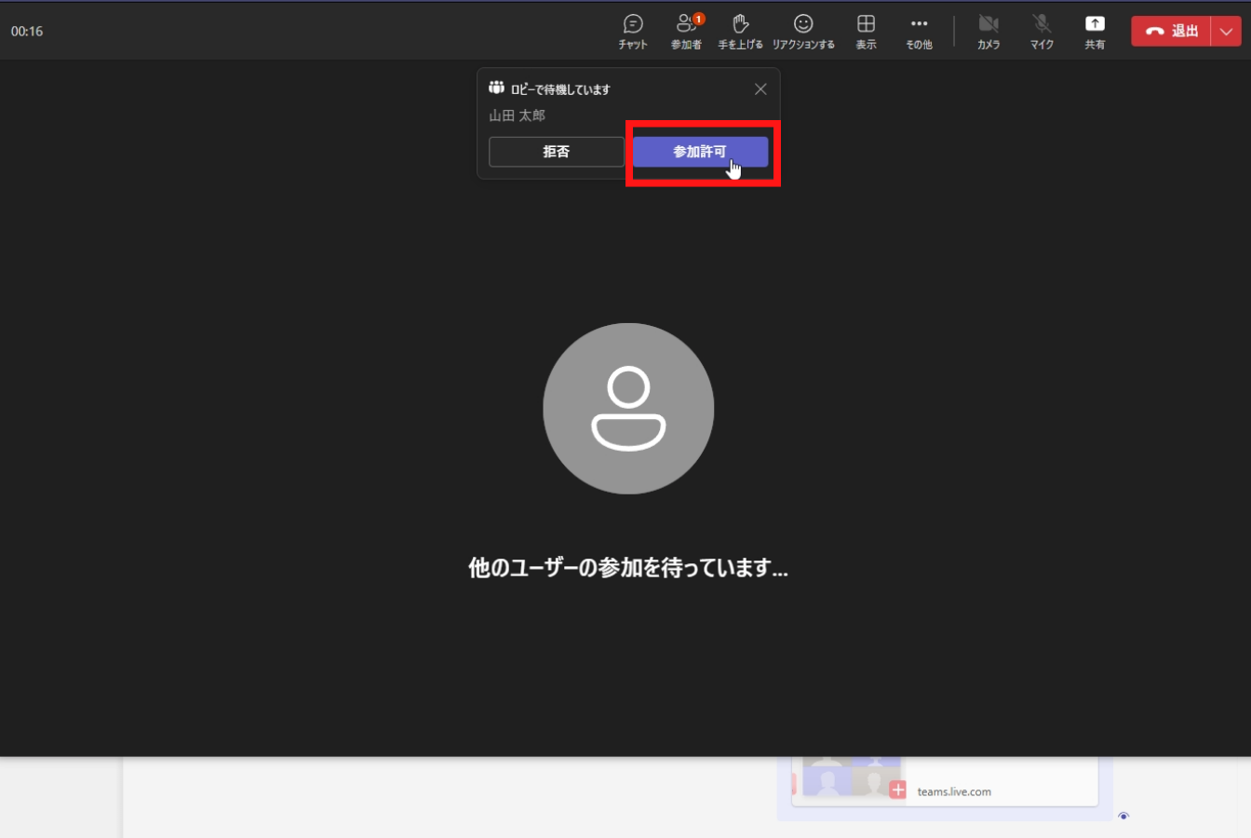Click the lobby people icon in notification
The height and width of the screenshot is (838, 1251).
496,88
